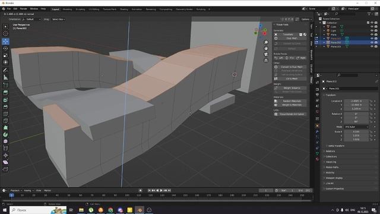Select the Bevel tool
This screenshot has height=214, width=380.
click(x=5, y=107)
